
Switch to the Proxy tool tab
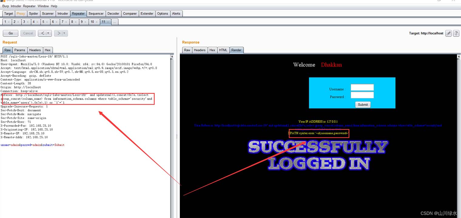(x=21, y=13)
